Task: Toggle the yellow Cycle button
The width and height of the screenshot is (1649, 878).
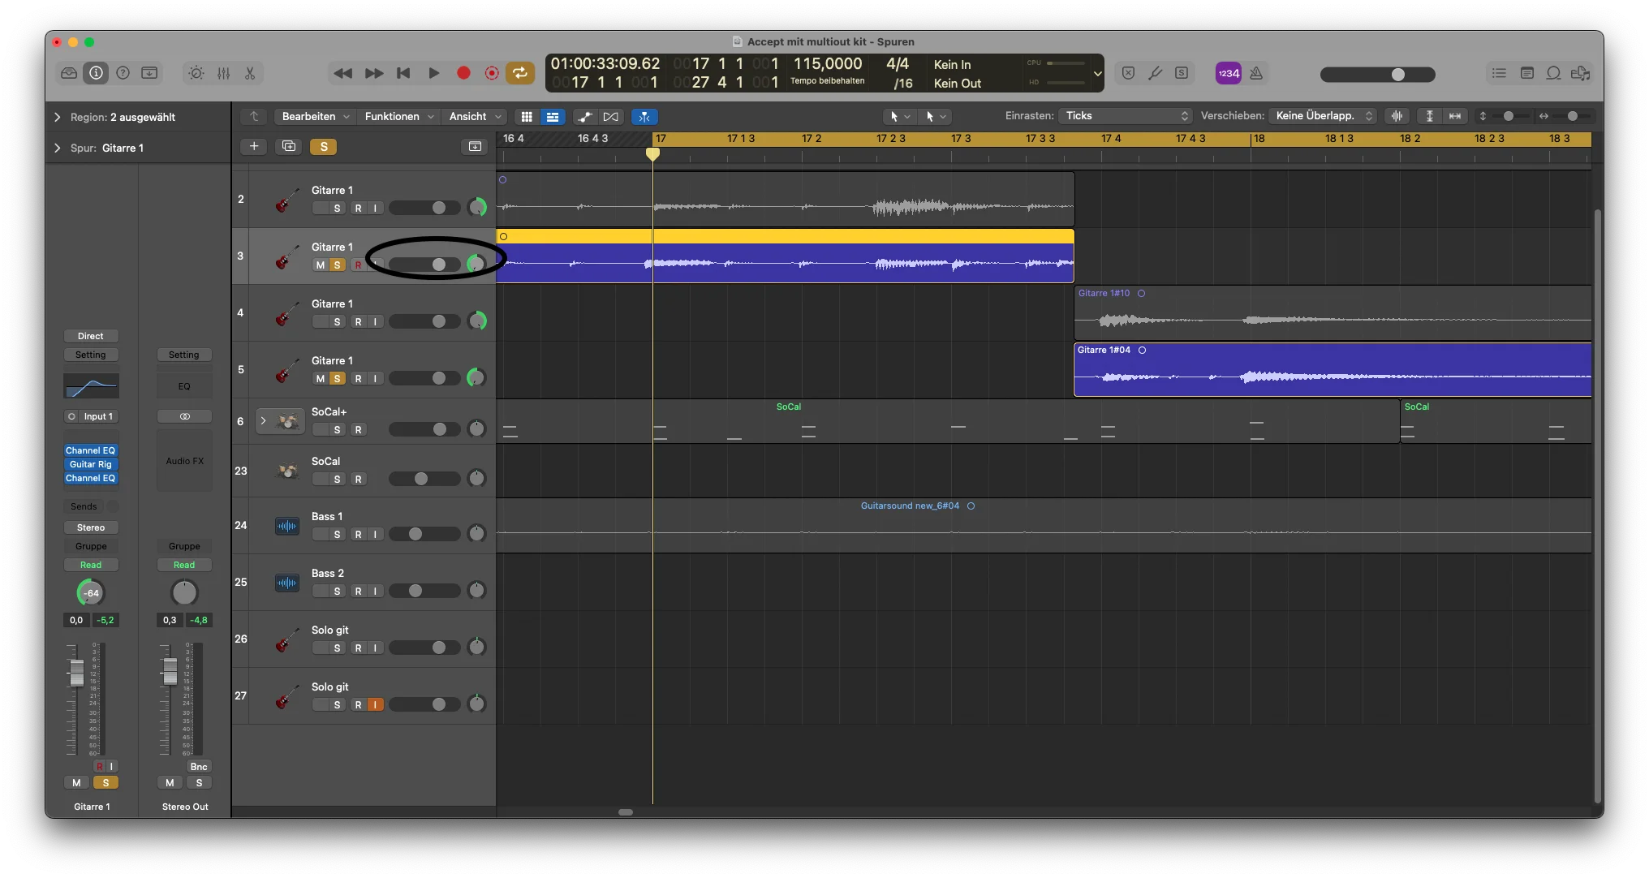Action: point(520,73)
